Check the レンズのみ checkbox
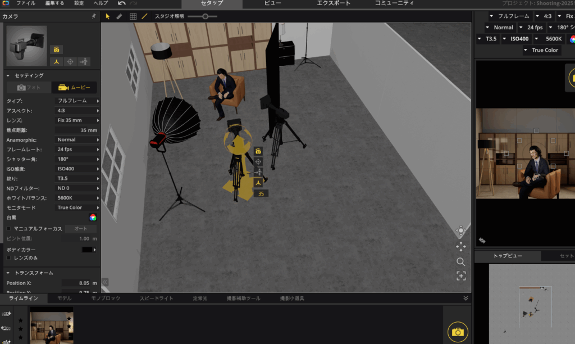The image size is (575, 344). pyautogui.click(x=8, y=257)
